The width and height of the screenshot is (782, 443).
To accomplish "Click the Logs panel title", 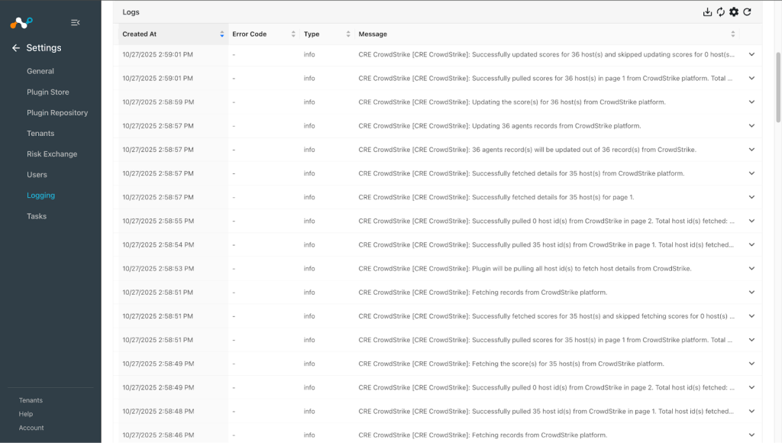I will tap(131, 12).
